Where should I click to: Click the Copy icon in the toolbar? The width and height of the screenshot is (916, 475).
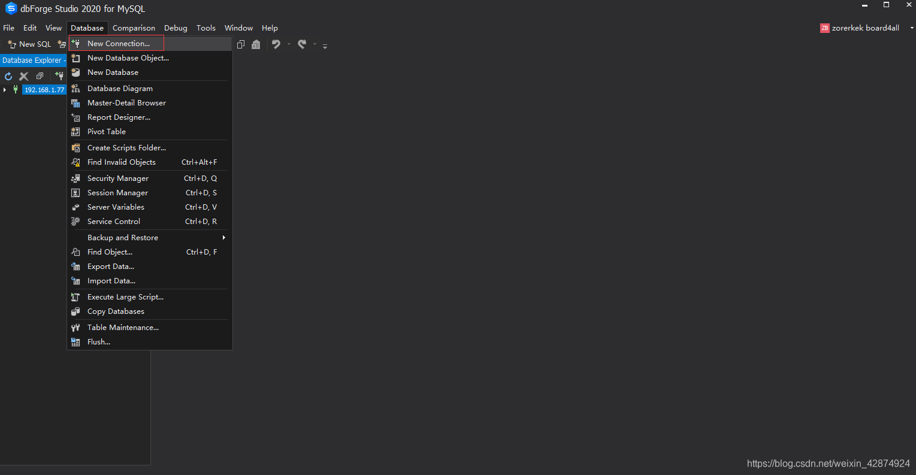(241, 44)
